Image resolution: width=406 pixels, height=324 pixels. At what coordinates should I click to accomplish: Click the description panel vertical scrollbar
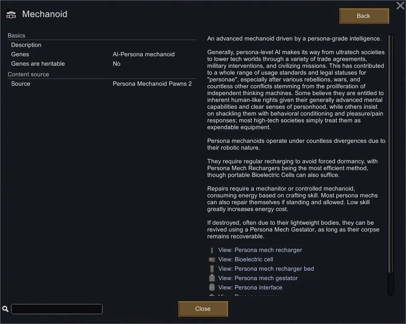pos(391,153)
